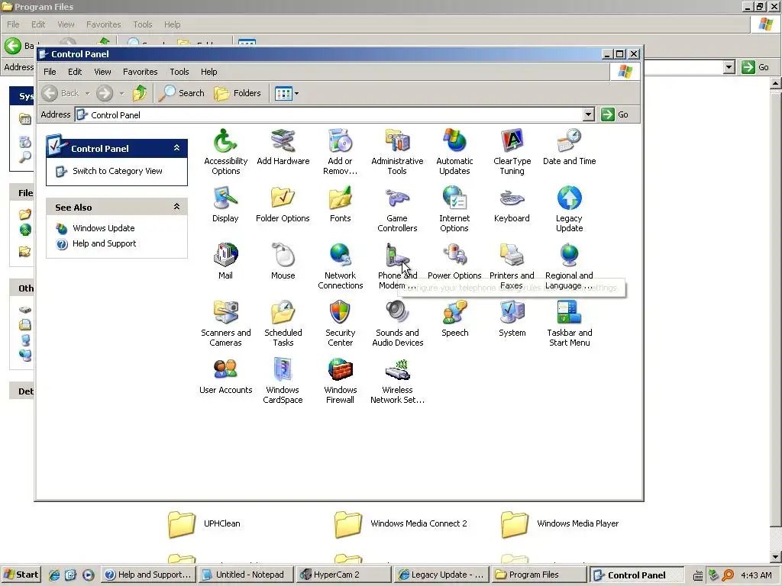Screen dimensions: 782x586
Task: Open Date and Time icon
Action: tap(570, 141)
